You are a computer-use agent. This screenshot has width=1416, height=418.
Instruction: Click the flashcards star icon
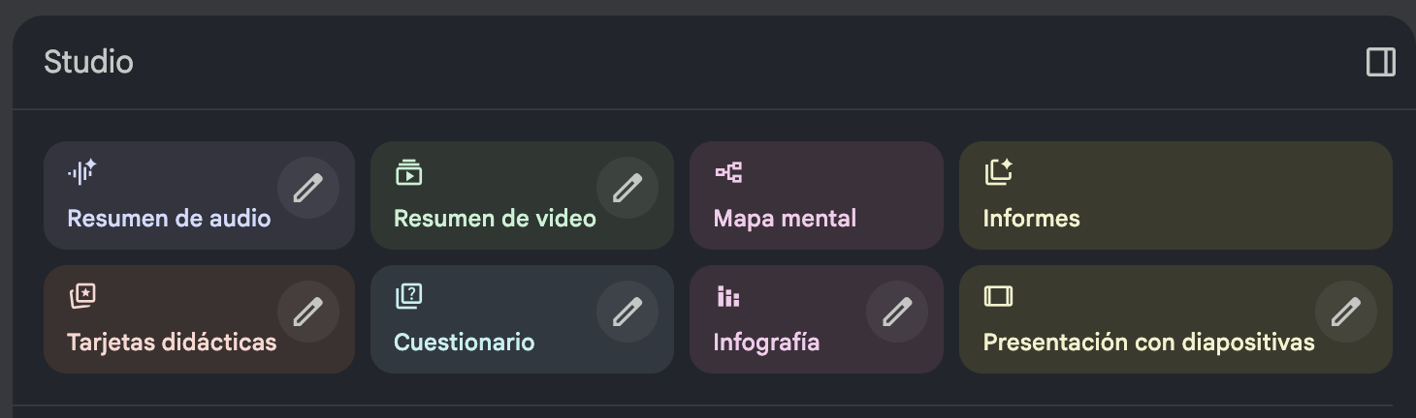[82, 296]
